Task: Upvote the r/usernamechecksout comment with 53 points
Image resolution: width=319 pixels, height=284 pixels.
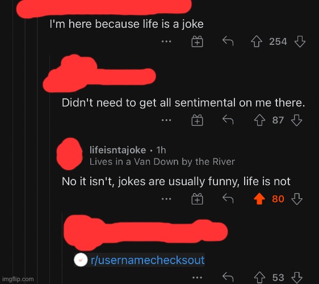Action: point(259,277)
